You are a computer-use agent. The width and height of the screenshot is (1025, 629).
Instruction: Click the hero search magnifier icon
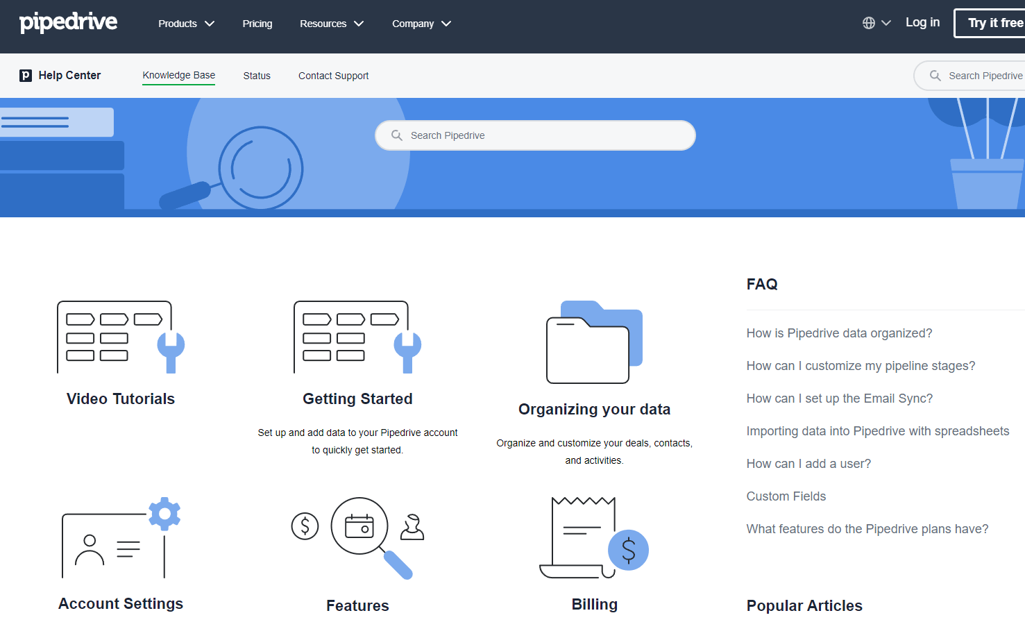[397, 135]
